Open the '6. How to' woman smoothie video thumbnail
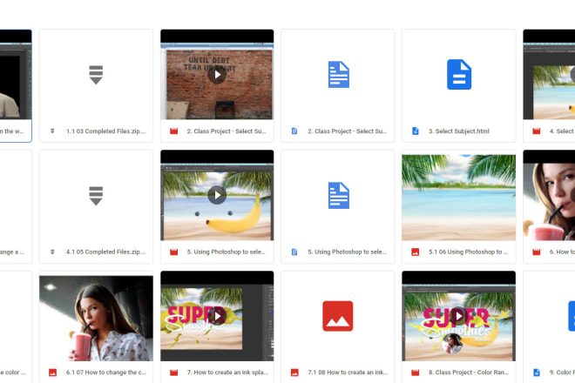This screenshot has height=383, width=575. click(549, 195)
